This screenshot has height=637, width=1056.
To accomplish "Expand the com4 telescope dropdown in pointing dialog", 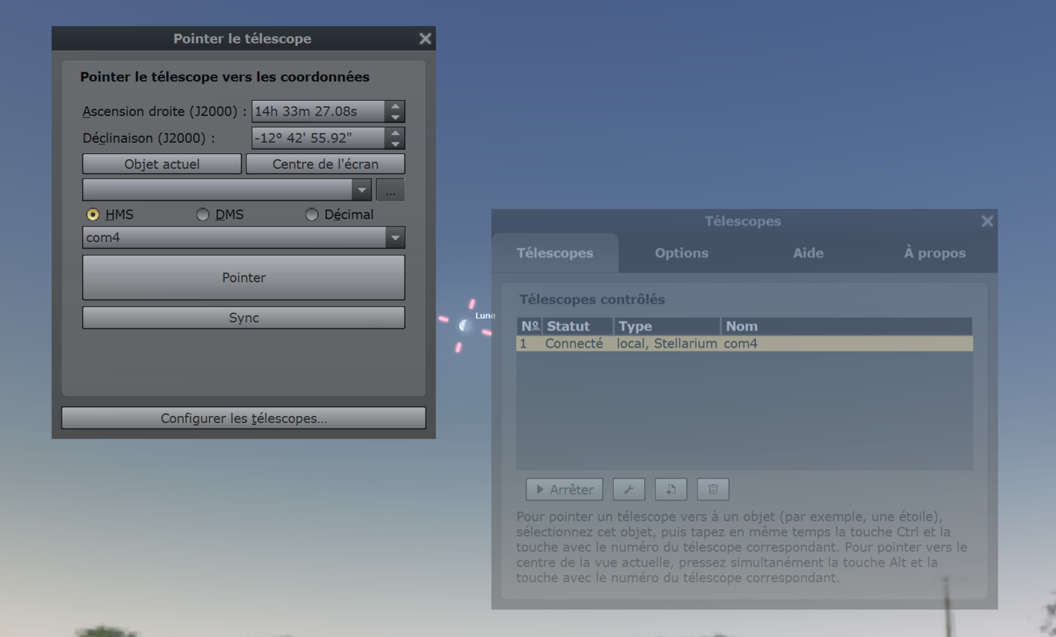I will coord(395,238).
